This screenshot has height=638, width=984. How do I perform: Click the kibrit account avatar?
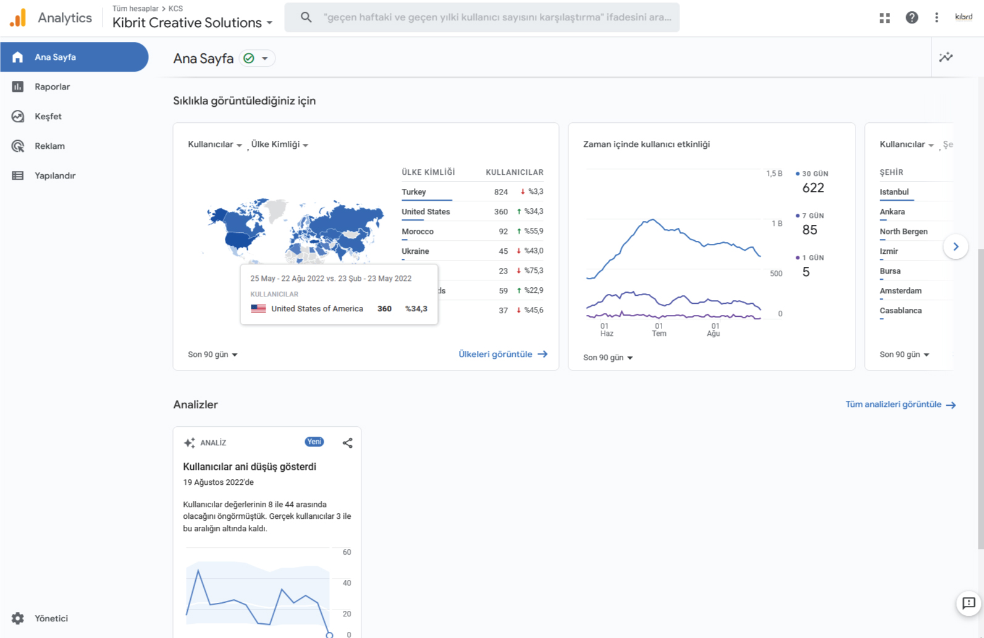[964, 17]
